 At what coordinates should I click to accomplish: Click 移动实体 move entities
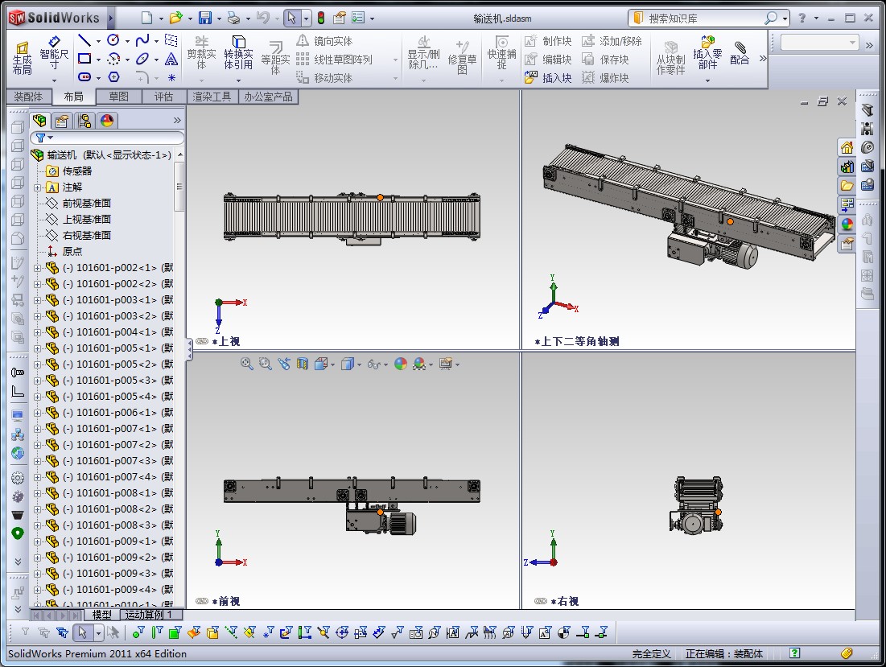(324, 78)
